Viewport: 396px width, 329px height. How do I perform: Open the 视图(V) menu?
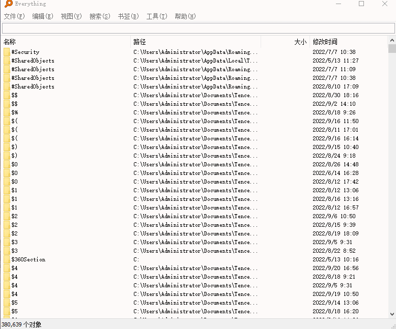tap(71, 16)
